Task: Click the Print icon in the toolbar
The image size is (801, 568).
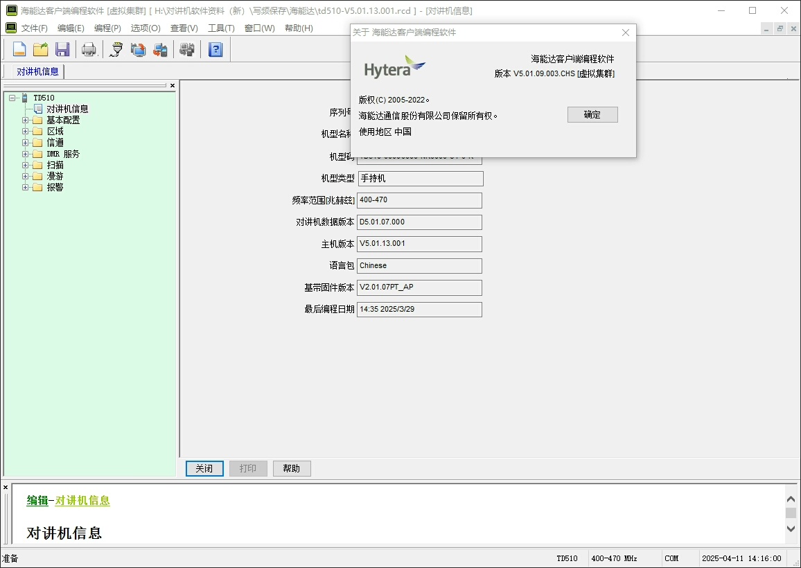Action: click(x=89, y=49)
